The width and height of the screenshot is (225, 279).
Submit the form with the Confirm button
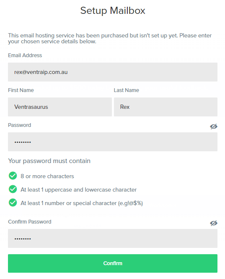[113, 263]
